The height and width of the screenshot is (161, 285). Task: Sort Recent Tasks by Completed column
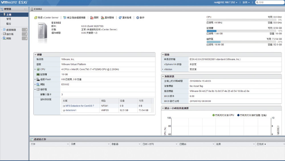261,144
